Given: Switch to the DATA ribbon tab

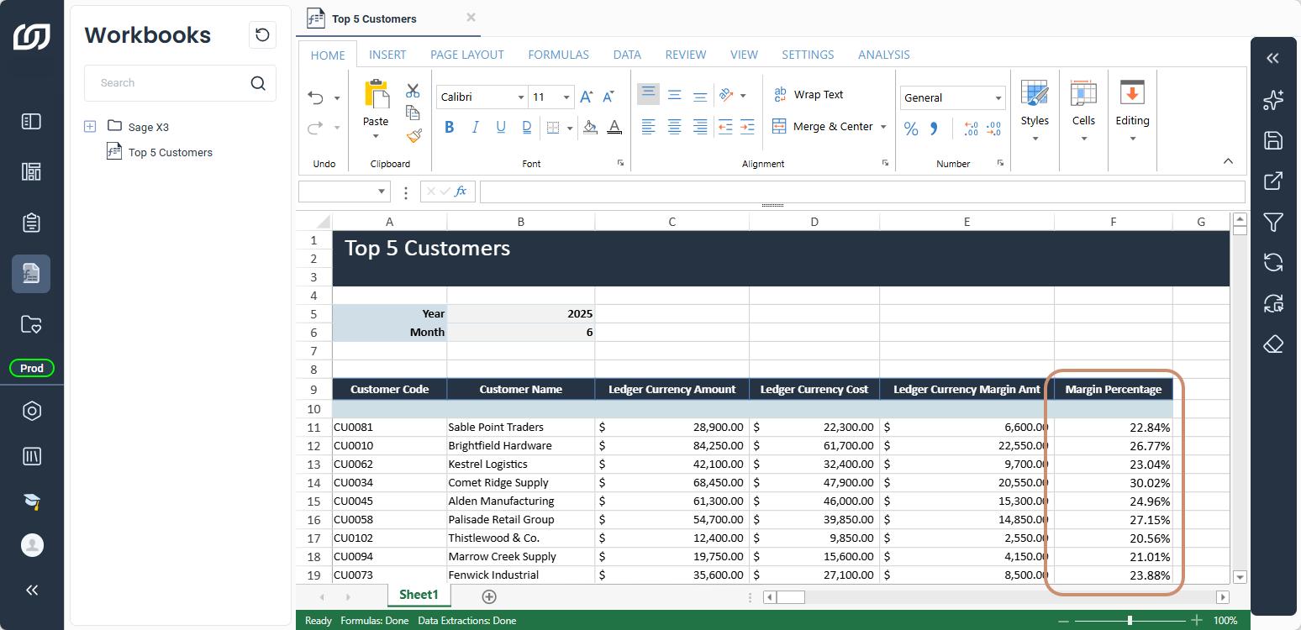Looking at the screenshot, I should point(627,55).
